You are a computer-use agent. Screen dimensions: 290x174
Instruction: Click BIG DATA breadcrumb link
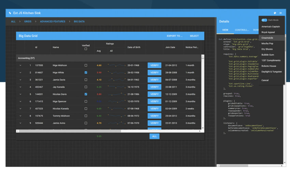click(x=79, y=21)
